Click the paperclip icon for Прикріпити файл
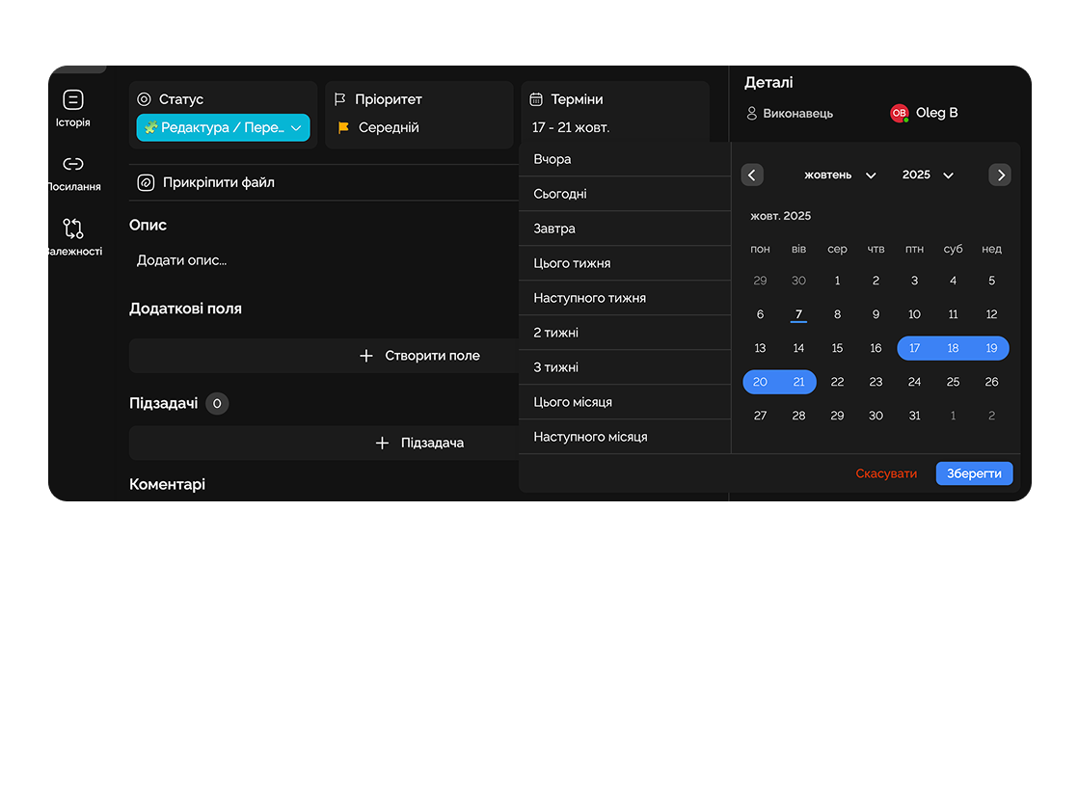The width and height of the screenshot is (1078, 808). pos(146,182)
